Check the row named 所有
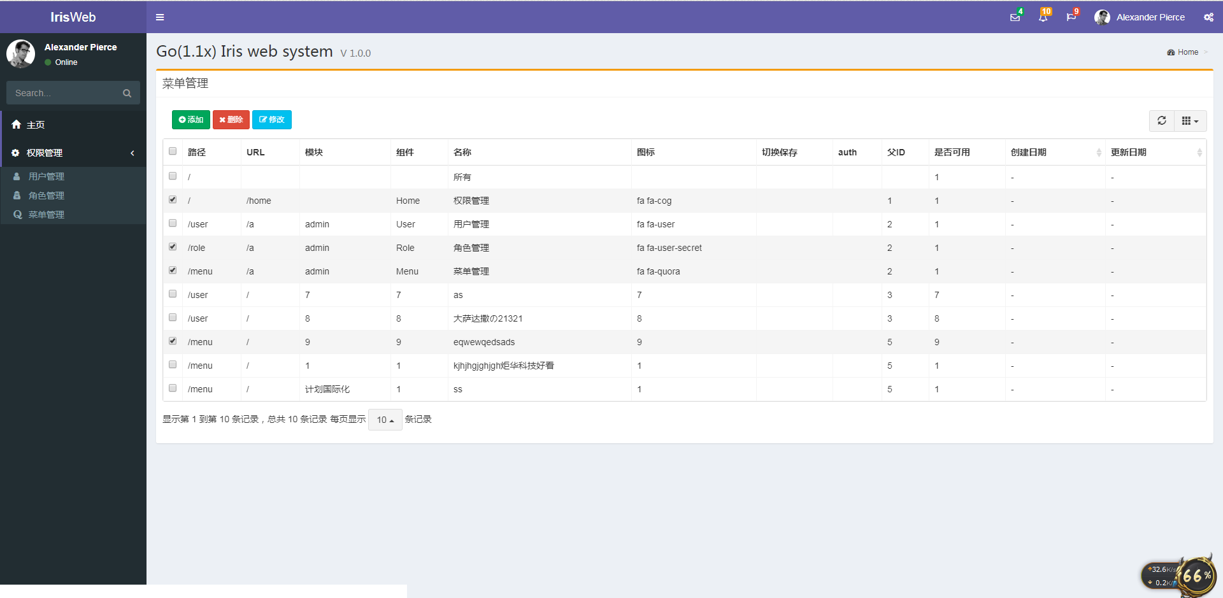Image resolution: width=1223 pixels, height=598 pixels. point(173,176)
